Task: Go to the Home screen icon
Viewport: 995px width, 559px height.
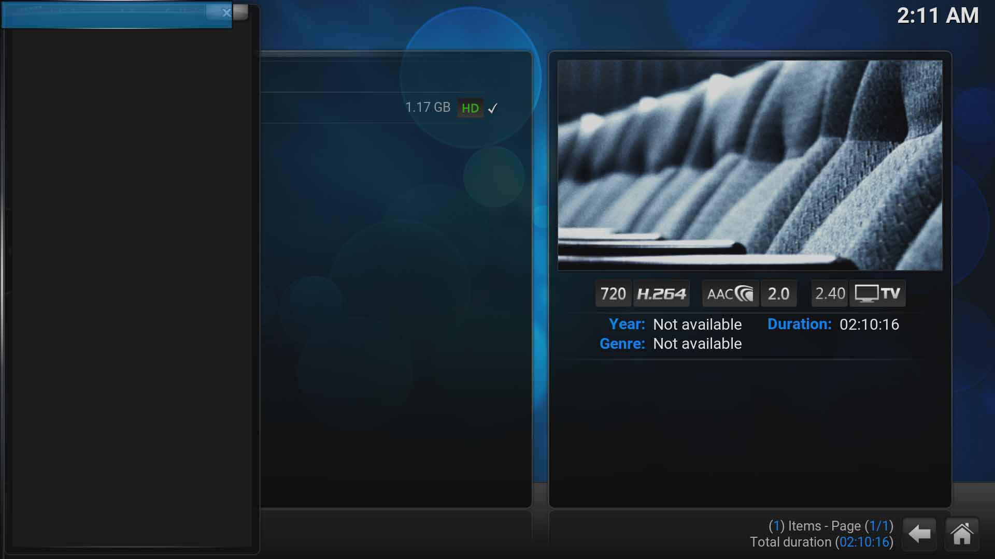Action: click(962, 534)
